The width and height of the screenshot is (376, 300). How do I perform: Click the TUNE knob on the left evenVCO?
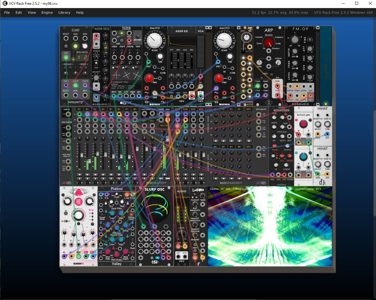point(160,57)
